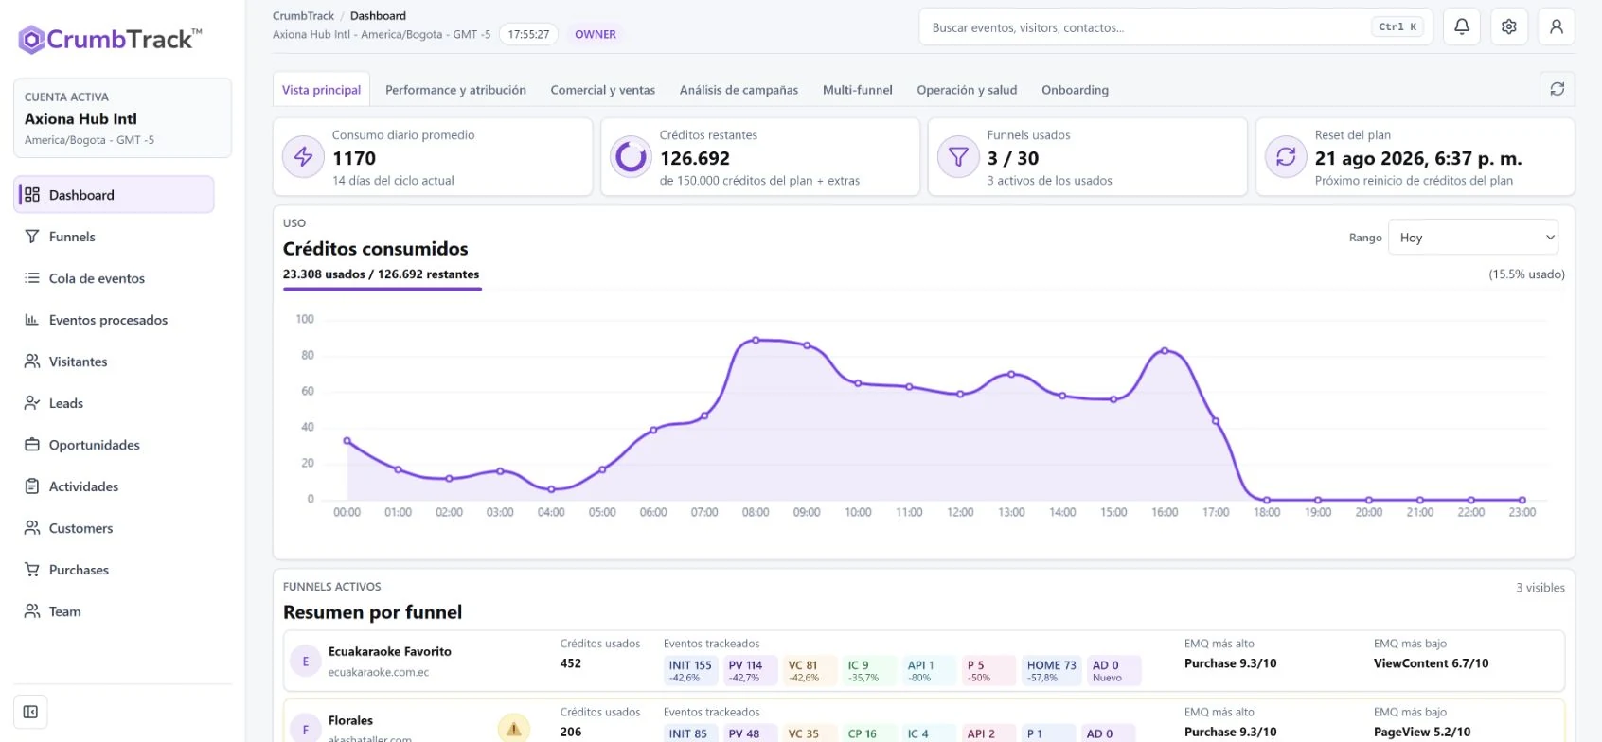Click the CrumbTrack breadcrumb link
The height and width of the screenshot is (742, 1602).
[x=303, y=16]
